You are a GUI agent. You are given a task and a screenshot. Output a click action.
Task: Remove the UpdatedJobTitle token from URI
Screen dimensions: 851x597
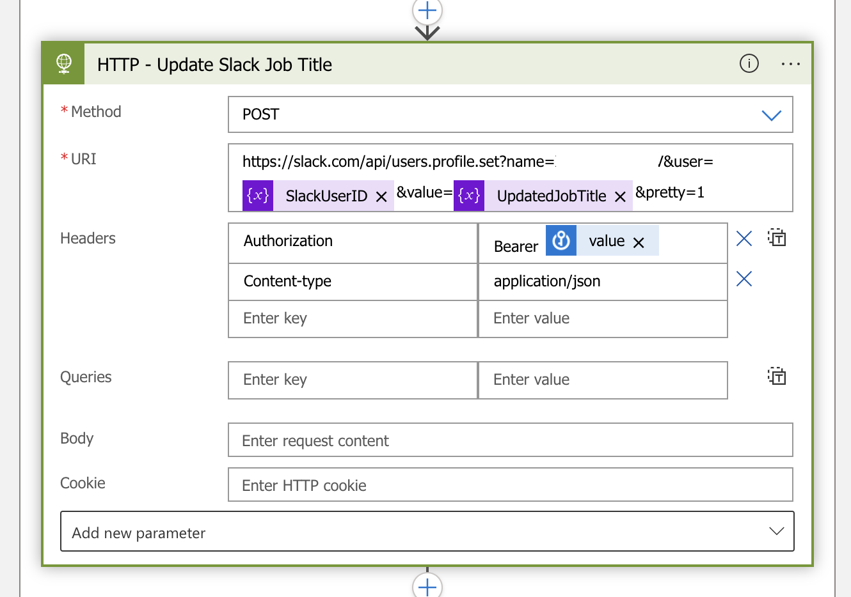click(x=620, y=197)
